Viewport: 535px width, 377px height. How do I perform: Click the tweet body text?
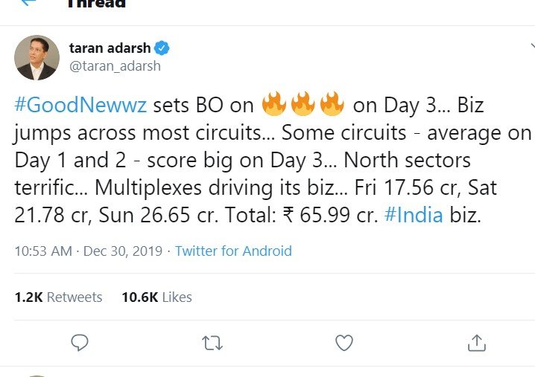pos(268,161)
